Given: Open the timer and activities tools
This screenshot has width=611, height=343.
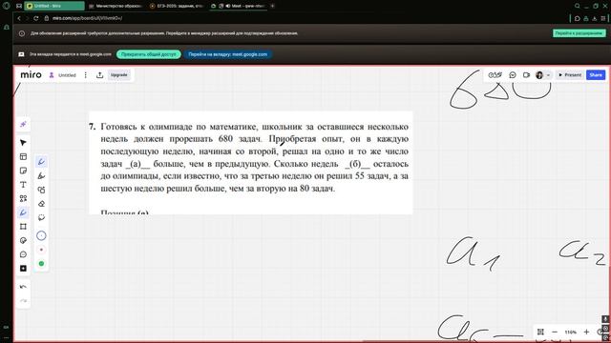Looking at the screenshot, I should point(495,75).
